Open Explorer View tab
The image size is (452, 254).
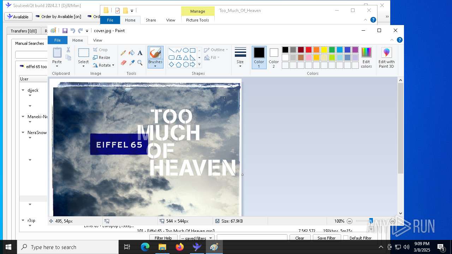pos(171,20)
